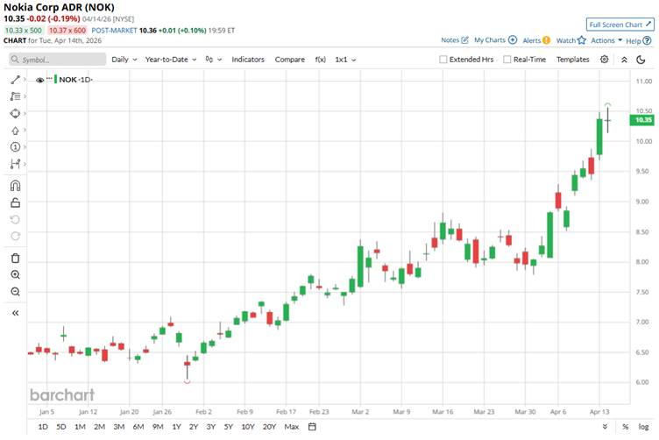Select the 6M time range
Screen dimensions: 659x440
coord(138,427)
